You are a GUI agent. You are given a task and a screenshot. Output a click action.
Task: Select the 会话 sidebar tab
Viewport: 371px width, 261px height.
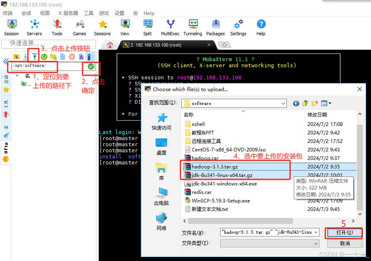6,83
